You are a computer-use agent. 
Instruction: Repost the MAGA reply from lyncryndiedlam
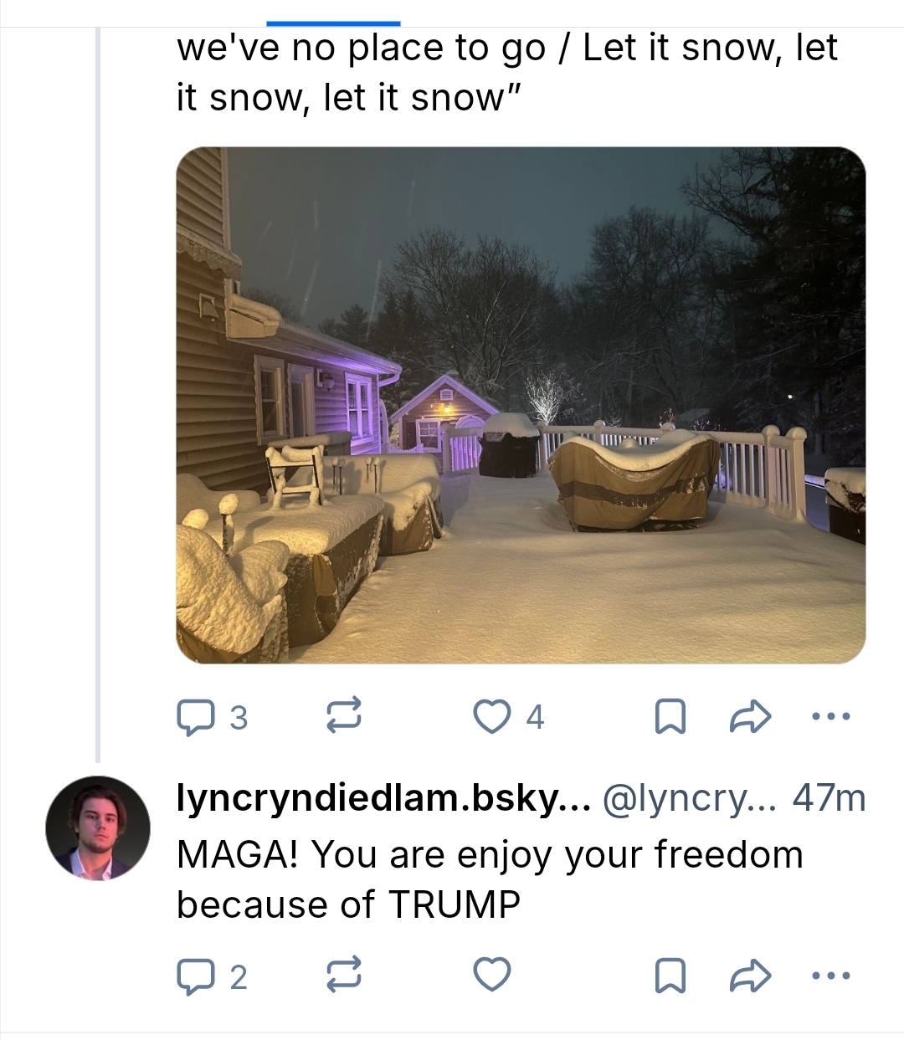pyautogui.click(x=342, y=976)
